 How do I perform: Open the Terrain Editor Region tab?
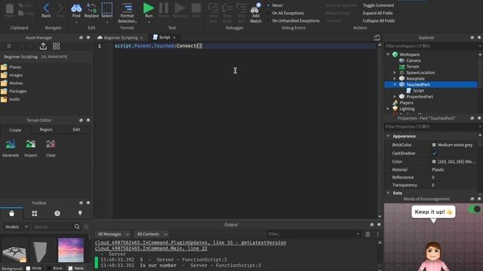(x=46, y=129)
